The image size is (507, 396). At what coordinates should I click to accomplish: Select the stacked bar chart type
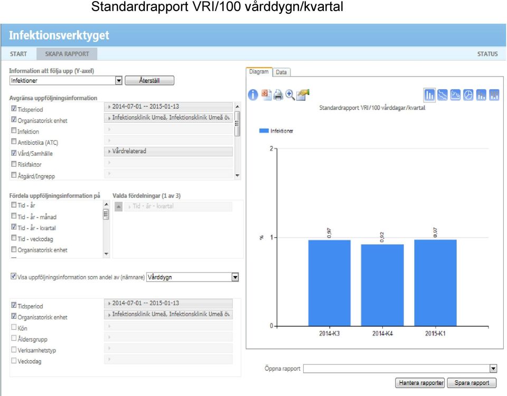coord(481,95)
